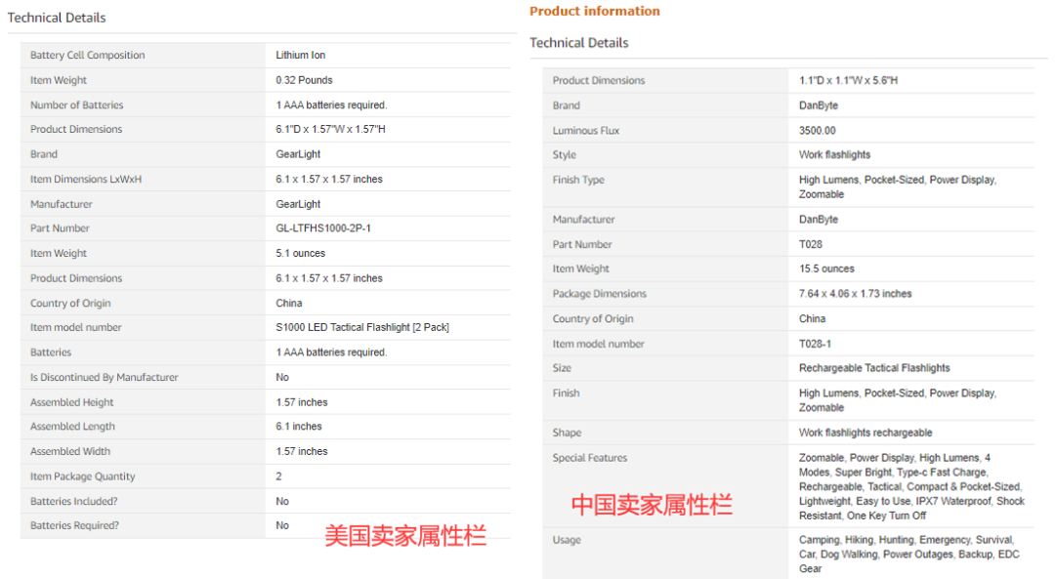The image size is (1055, 579).
Task: Click the "Batteries" row label
Action: [x=51, y=352]
